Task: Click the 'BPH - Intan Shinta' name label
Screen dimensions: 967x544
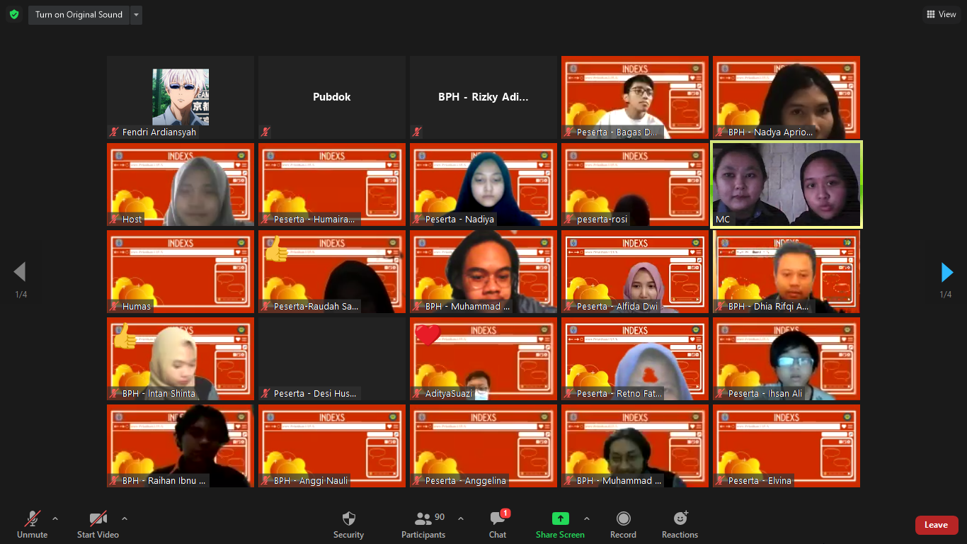Action: pos(159,393)
